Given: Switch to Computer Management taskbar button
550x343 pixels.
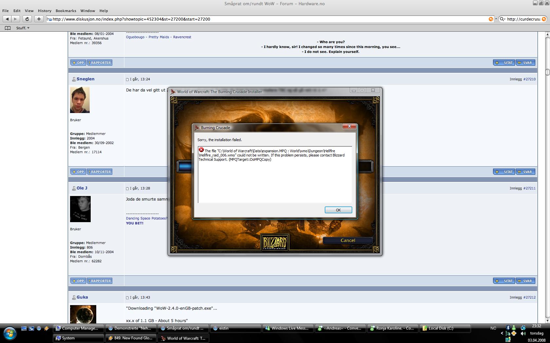Looking at the screenshot, I should (79, 328).
